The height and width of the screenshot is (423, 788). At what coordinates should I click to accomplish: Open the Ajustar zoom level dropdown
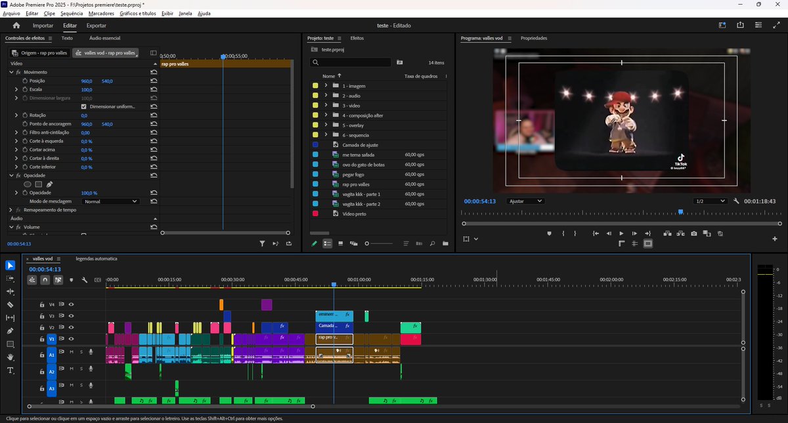(x=525, y=201)
